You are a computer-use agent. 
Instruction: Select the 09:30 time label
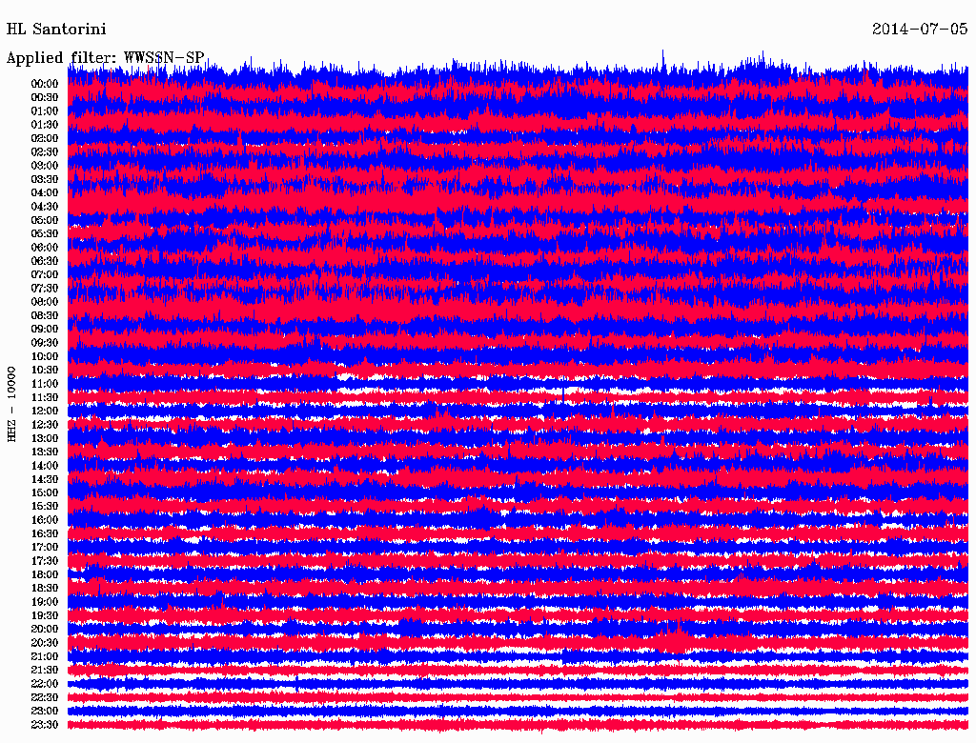(x=45, y=343)
